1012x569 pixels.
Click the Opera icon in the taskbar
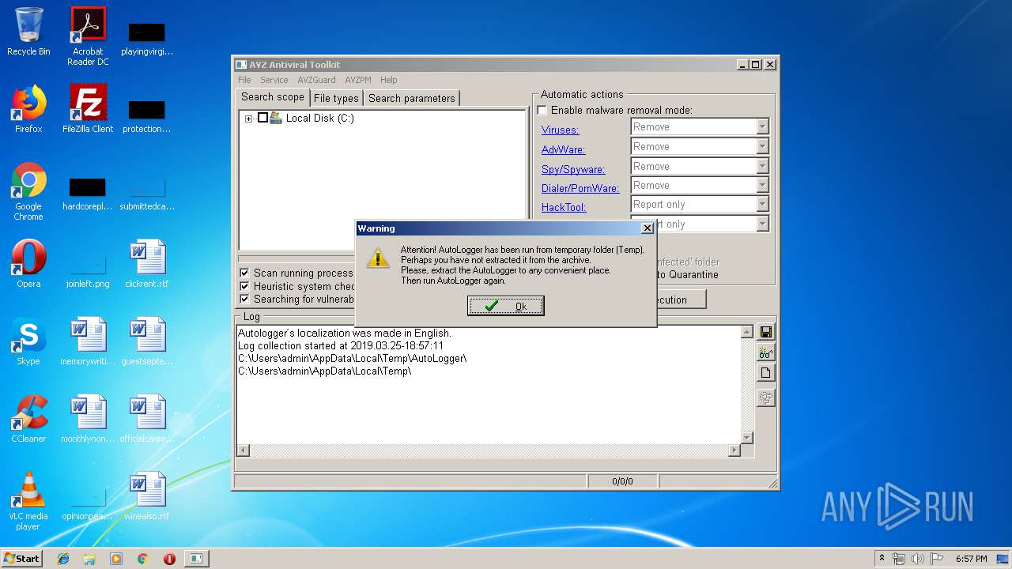pyautogui.click(x=169, y=559)
